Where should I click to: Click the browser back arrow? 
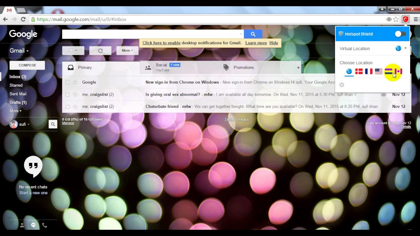5,19
